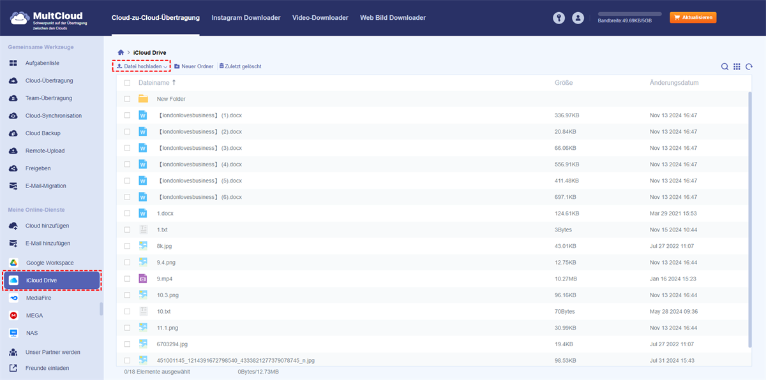Tick the checkbox beside 9.mp4

coord(127,279)
